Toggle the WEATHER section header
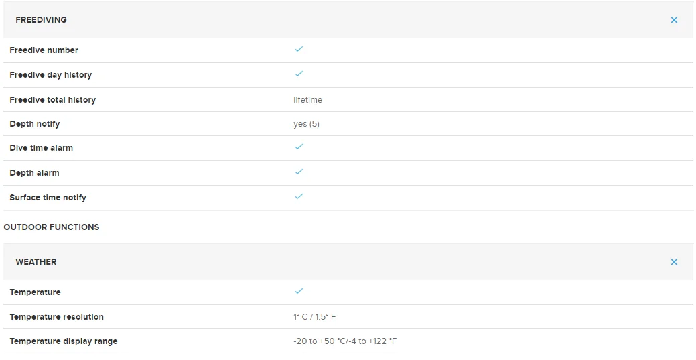Image resolution: width=696 pixels, height=360 pixels. (36, 262)
